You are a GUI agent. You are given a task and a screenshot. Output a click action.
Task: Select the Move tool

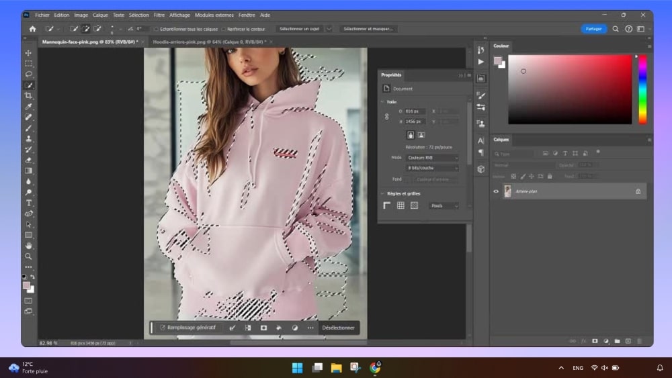(x=29, y=53)
